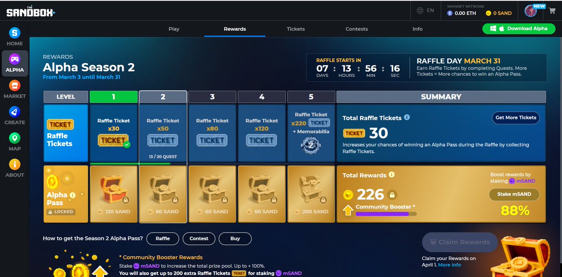Open the Map pin sidebar icon
This screenshot has height=277, width=562.
[x=15, y=139]
